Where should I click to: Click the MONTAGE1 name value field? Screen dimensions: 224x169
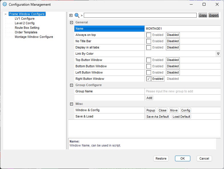(183, 28)
